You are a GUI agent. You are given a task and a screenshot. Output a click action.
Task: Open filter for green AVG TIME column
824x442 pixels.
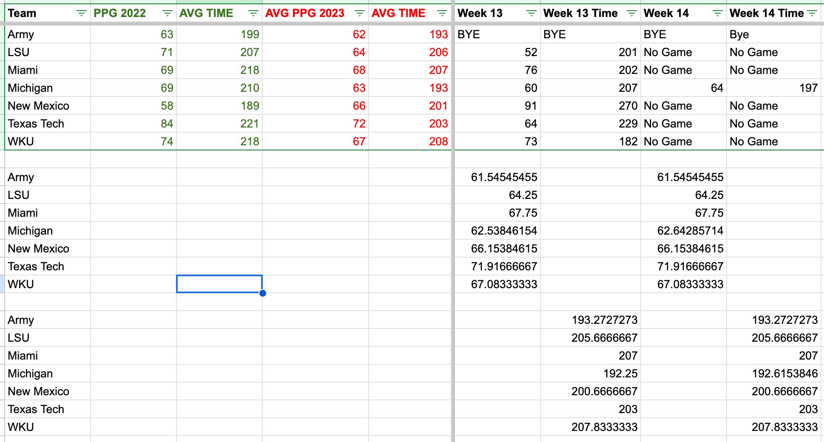[253, 14]
